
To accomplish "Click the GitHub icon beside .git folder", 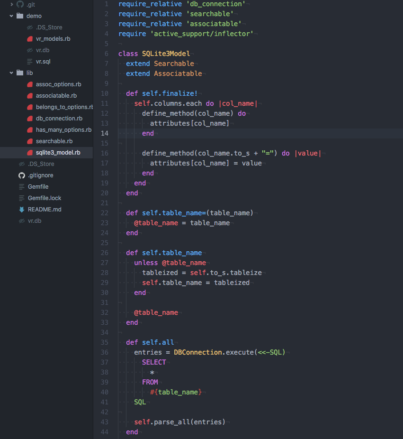I will (20, 4).
